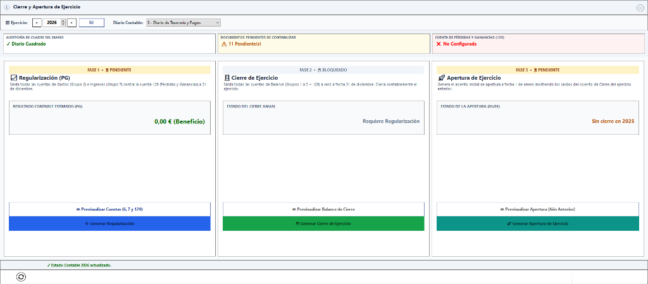Click the red X next to No Configurada
This screenshot has height=284, width=648.
click(x=438, y=44)
